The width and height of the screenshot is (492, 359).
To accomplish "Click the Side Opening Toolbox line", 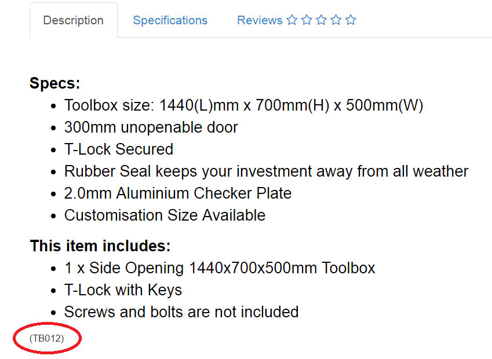I will [x=220, y=269].
